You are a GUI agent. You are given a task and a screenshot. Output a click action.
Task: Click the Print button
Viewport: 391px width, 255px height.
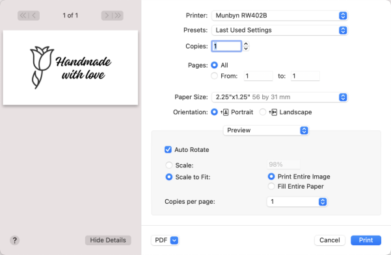tap(366, 240)
